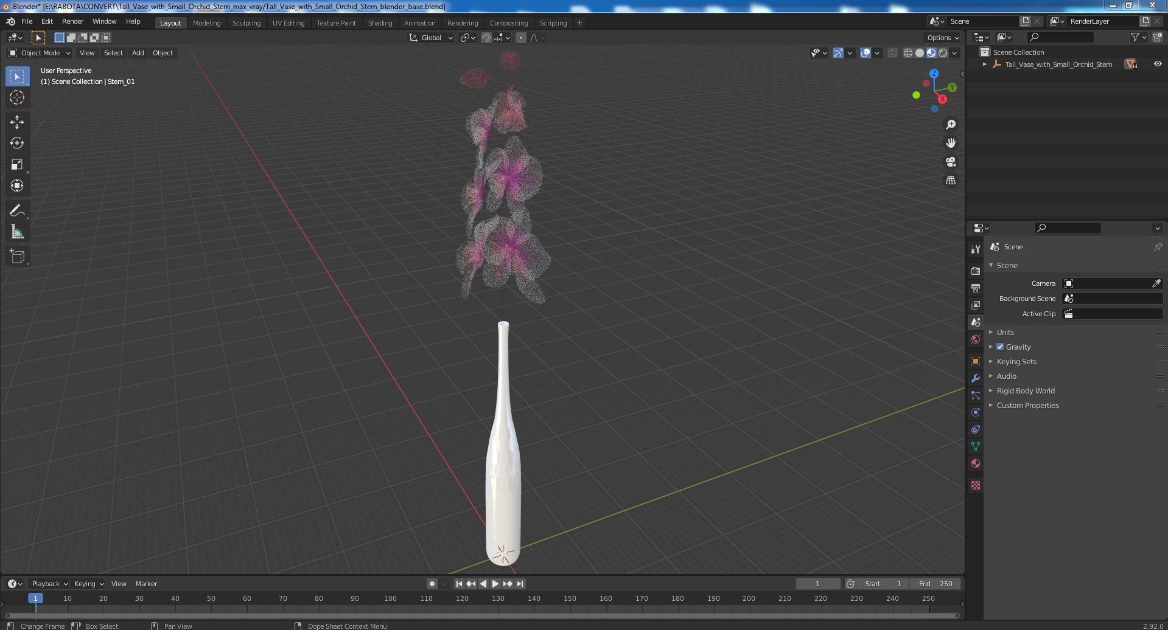The height and width of the screenshot is (630, 1168).
Task: Open the View Layer properties tab
Action: point(976,305)
